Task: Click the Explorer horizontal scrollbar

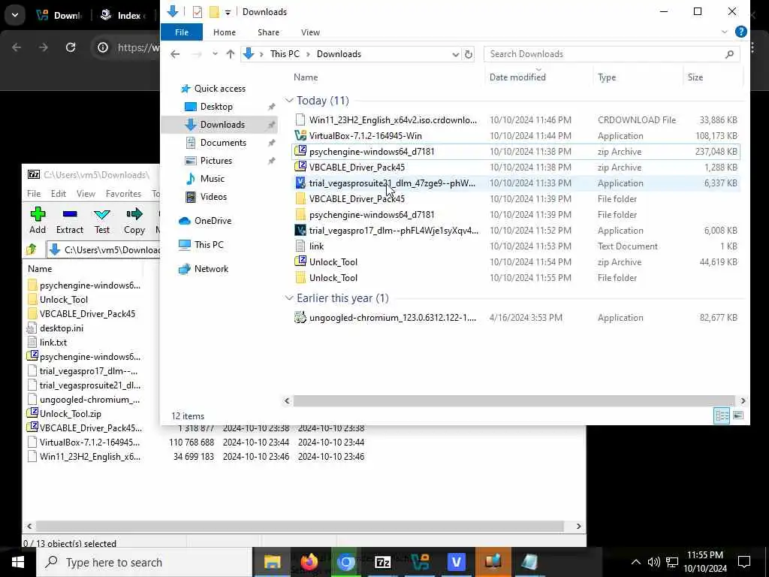Action: 514,401
